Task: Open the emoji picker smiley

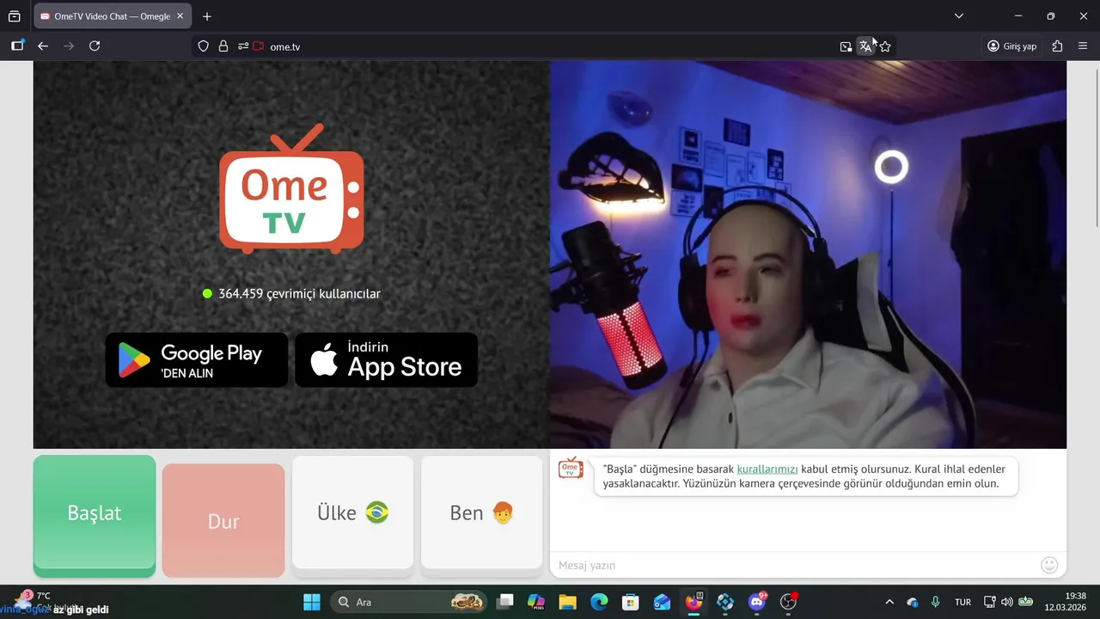Action: coord(1049,565)
